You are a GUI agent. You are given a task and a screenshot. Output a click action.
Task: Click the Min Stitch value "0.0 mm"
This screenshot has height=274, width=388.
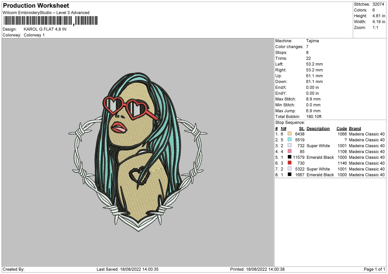coord(313,105)
